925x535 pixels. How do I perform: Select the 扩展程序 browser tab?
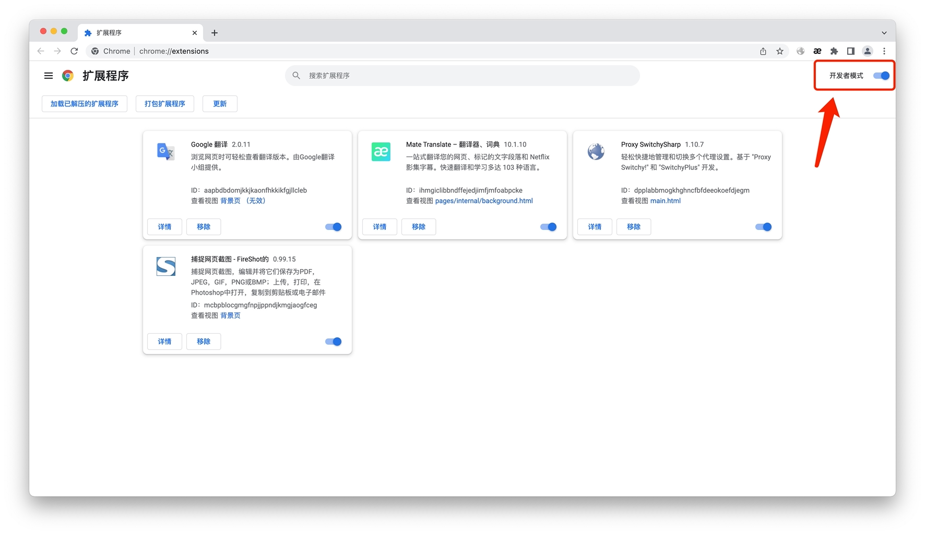coord(140,33)
